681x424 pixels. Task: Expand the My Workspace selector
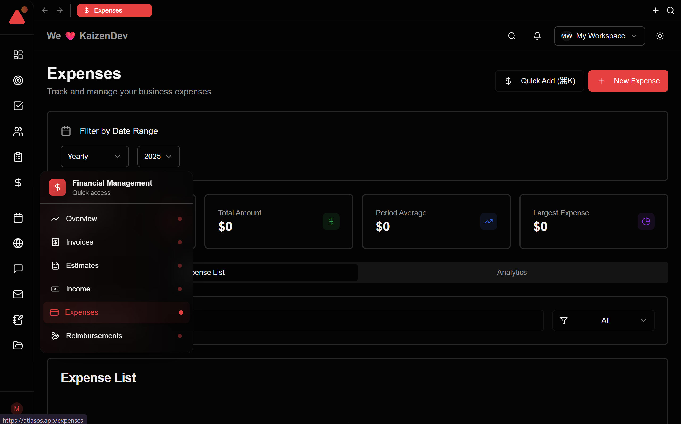click(x=599, y=36)
